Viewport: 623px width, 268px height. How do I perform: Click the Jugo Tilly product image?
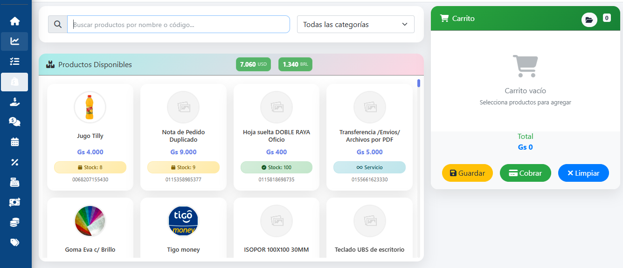point(90,107)
